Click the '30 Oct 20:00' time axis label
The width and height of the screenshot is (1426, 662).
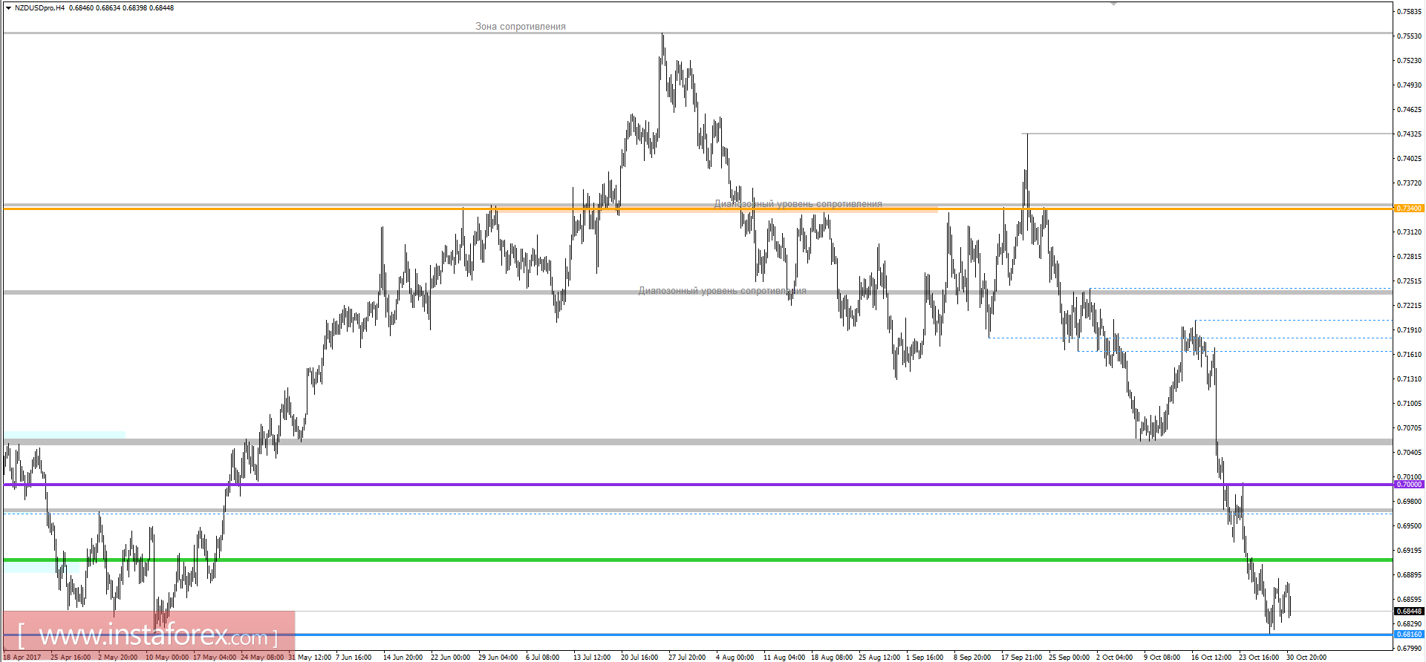1306,657
